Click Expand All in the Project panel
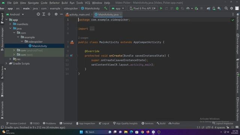The height and width of the screenshot is (135, 240). click(x=44, y=14)
